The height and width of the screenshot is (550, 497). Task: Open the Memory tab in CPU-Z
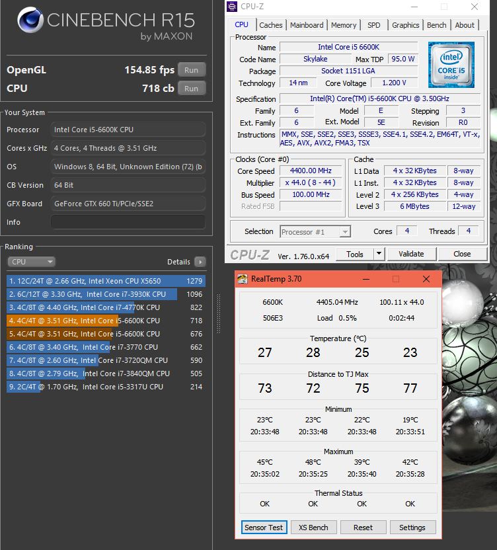pos(344,25)
